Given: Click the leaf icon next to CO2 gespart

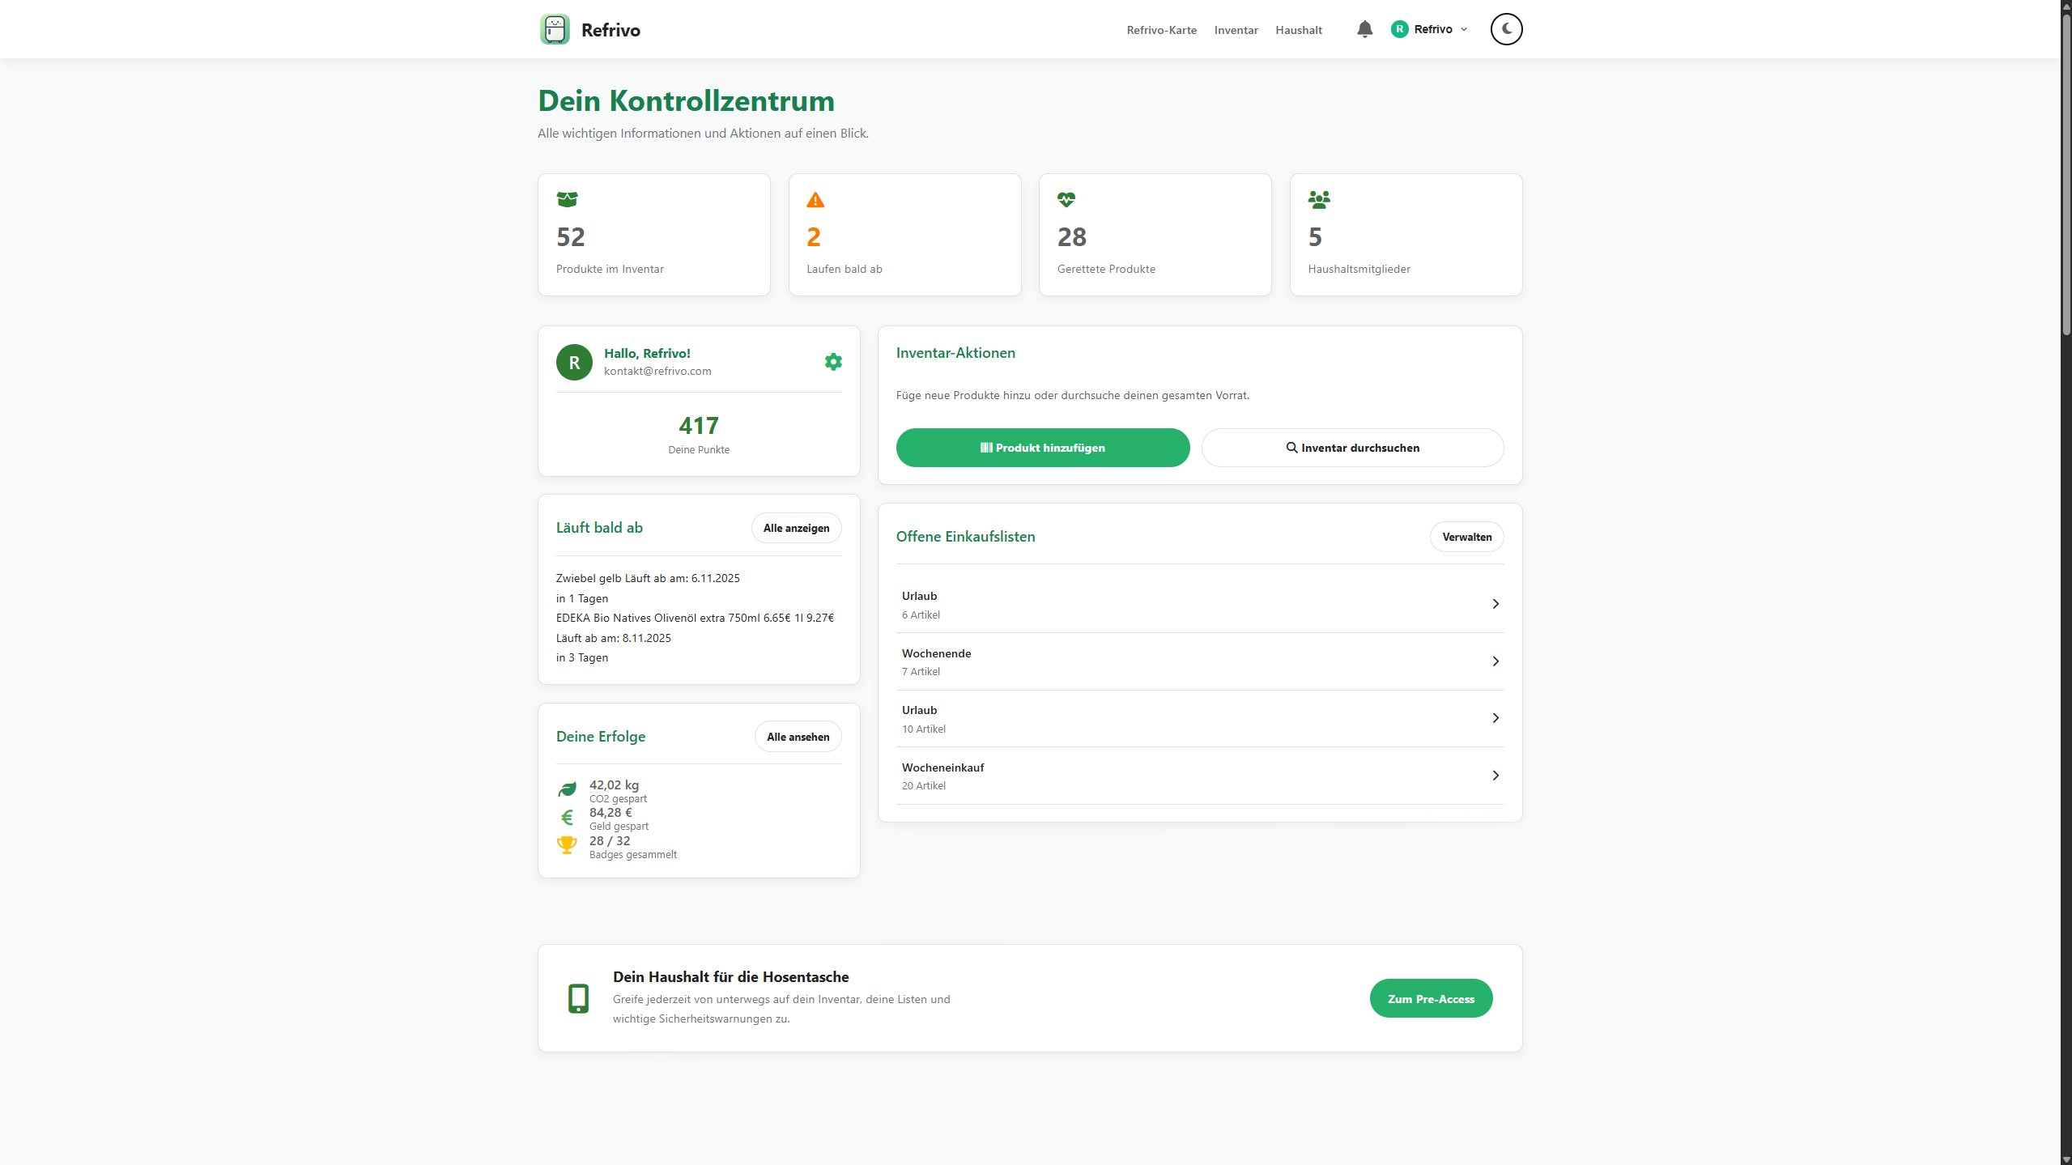Looking at the screenshot, I should 568,789.
